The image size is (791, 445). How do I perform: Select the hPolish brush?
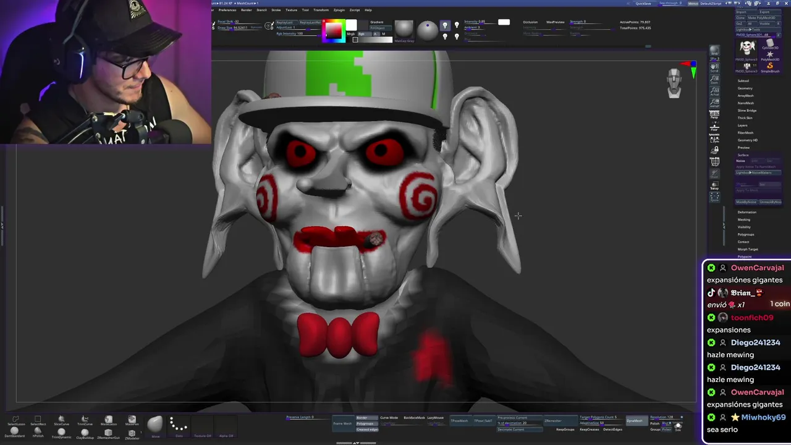[x=38, y=432]
